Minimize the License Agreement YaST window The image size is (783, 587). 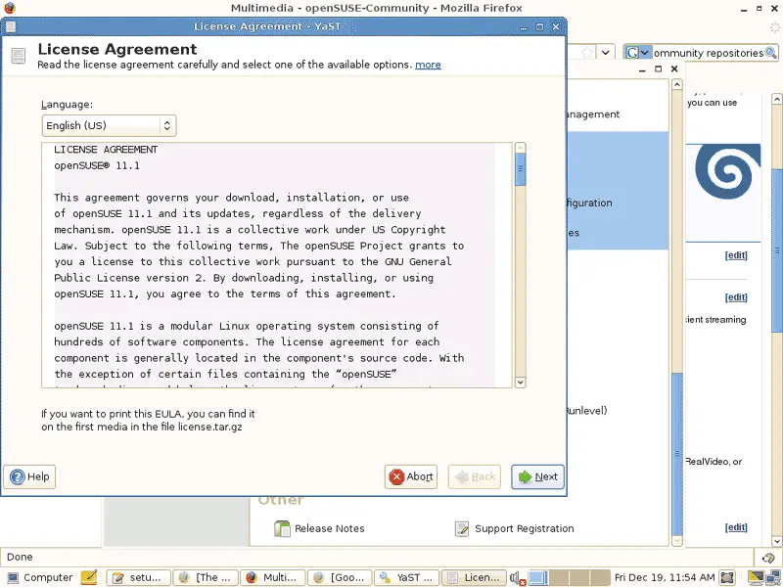[x=524, y=27]
